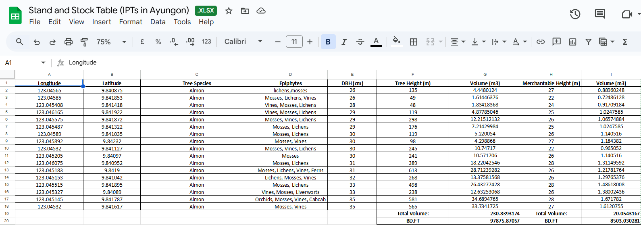This screenshot has height=225, width=641.
Task: Open version history clock icon
Action: pos(575,14)
